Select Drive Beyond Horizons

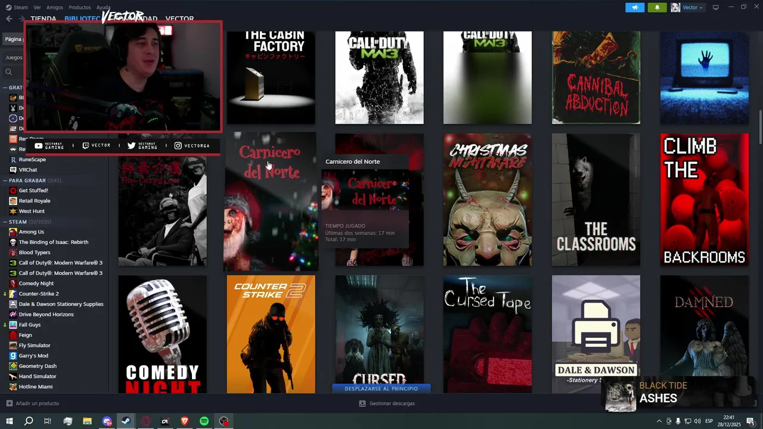pos(46,315)
